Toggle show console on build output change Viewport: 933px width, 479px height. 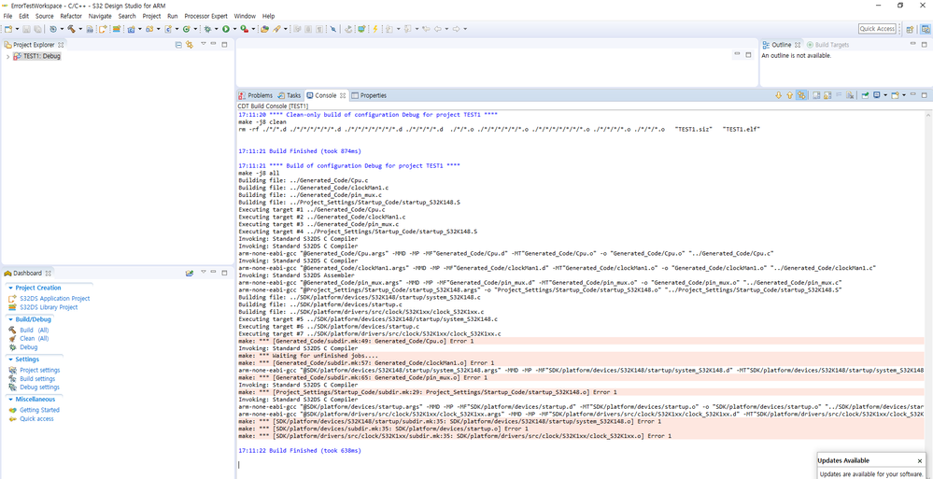pyautogui.click(x=816, y=94)
